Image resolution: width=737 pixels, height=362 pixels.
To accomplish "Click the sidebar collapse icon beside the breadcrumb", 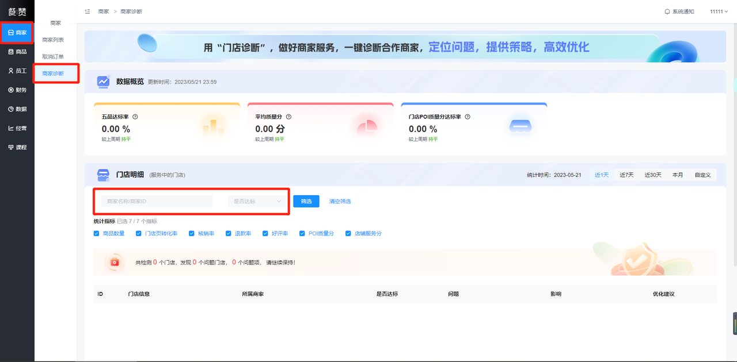I will click(88, 11).
